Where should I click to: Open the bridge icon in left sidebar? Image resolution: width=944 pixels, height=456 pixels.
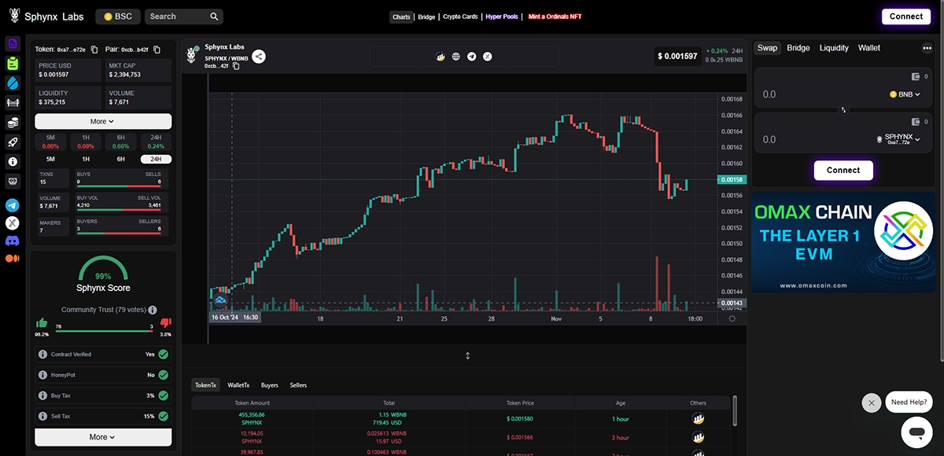pos(13,102)
